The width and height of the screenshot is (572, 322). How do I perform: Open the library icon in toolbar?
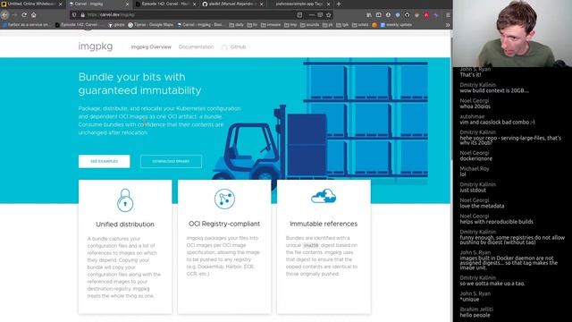369,15
